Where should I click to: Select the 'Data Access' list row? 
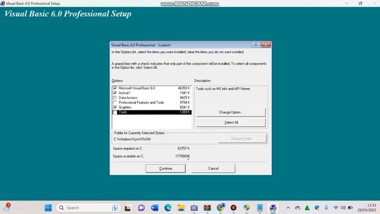[152, 97]
